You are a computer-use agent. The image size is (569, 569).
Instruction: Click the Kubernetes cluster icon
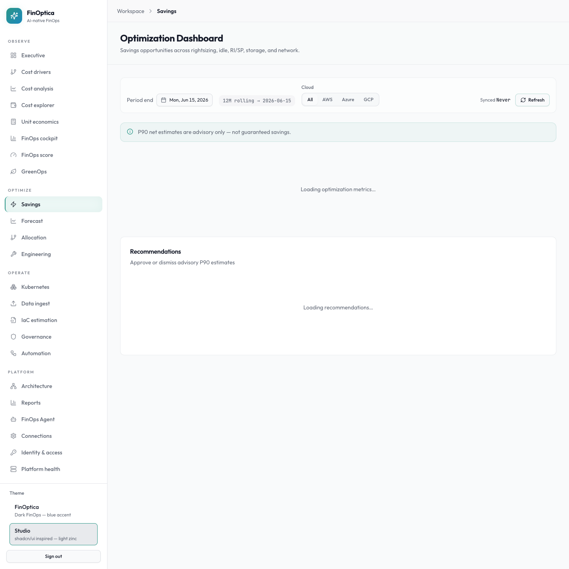pos(13,287)
